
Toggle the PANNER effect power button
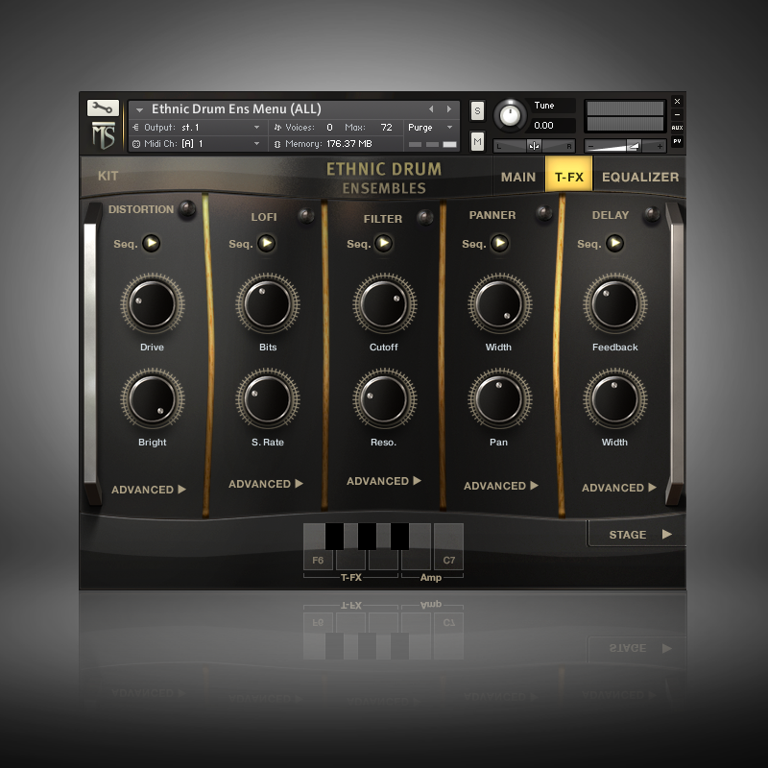(544, 213)
